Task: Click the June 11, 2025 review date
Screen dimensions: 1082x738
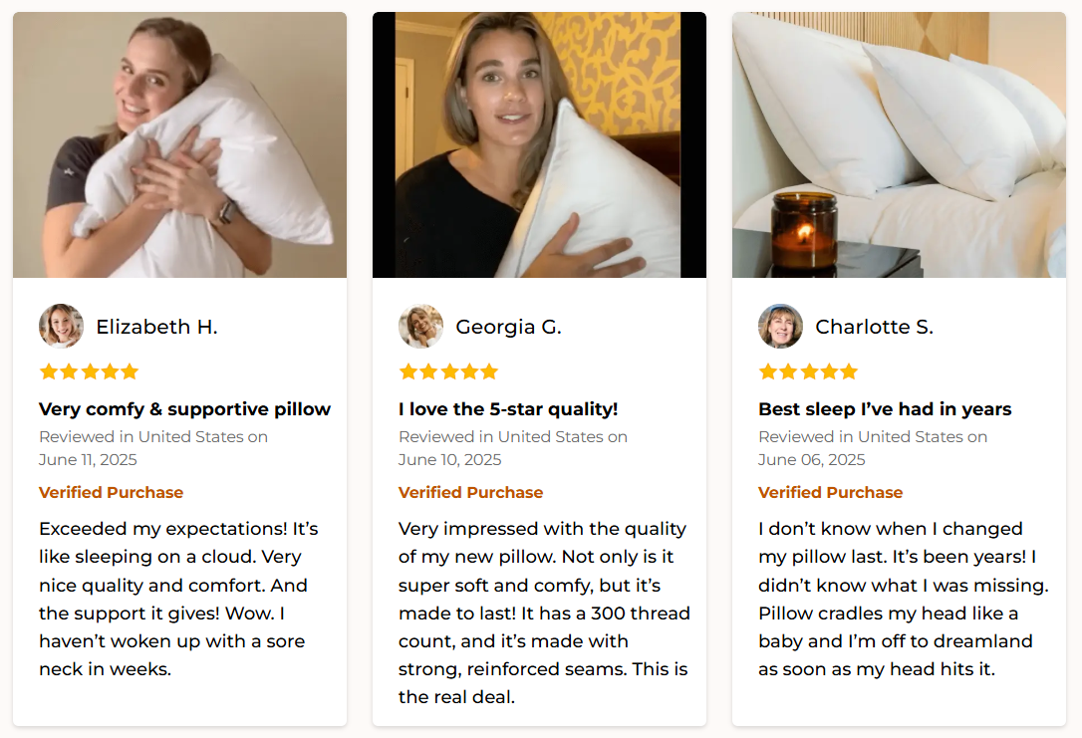Action: 88,459
